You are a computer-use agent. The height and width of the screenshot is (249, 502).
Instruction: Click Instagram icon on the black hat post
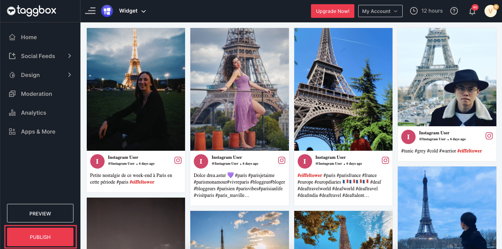489,136
